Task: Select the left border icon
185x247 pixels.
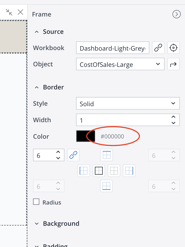Action: 84,171
